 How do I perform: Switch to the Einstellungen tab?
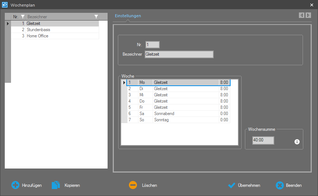128,16
